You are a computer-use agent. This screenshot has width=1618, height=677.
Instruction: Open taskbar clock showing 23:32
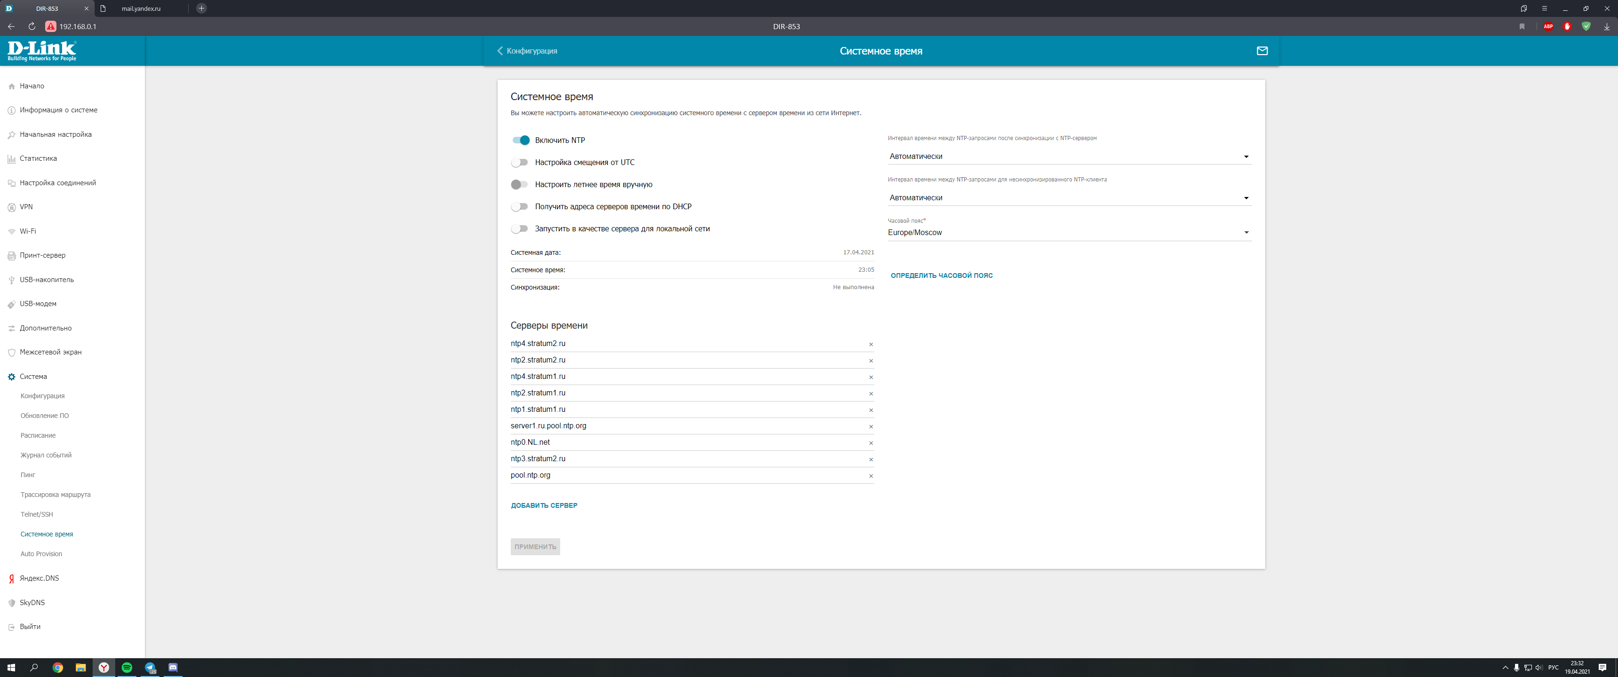[1577, 668]
